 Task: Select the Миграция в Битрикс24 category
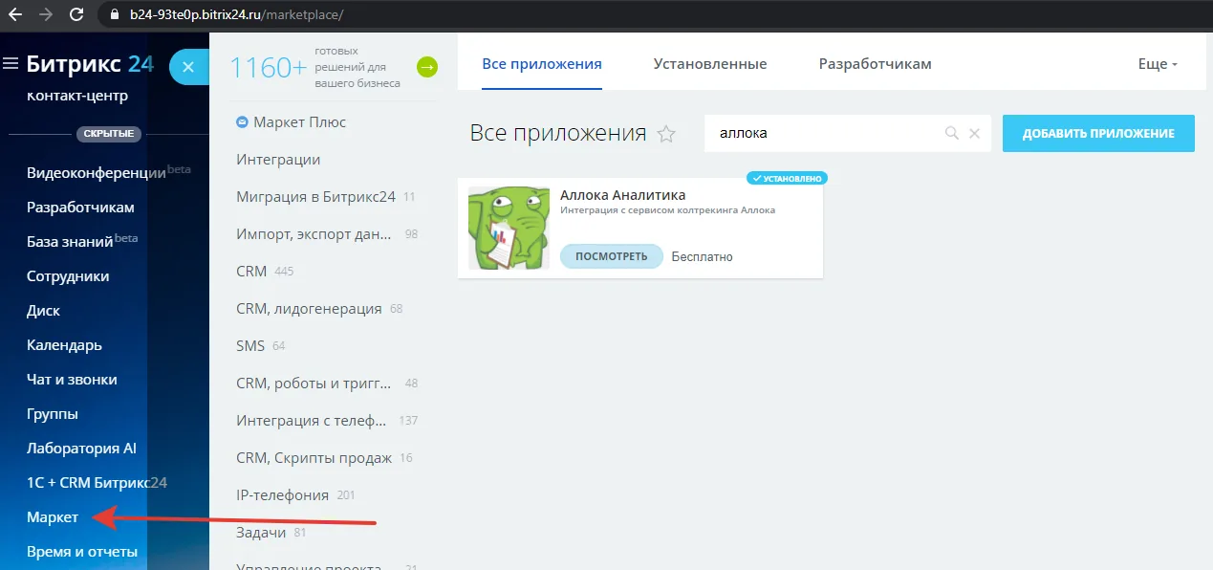(x=315, y=197)
